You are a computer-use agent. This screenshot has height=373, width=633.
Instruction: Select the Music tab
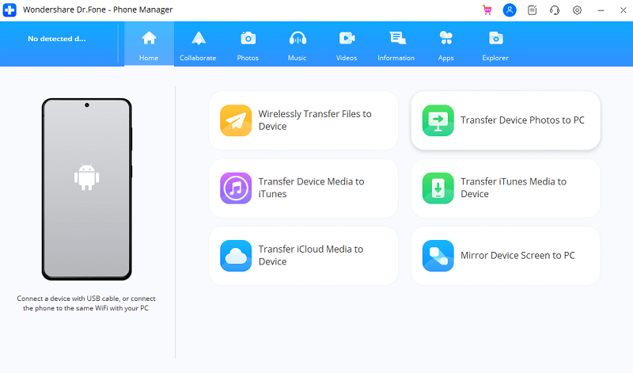pyautogui.click(x=298, y=45)
